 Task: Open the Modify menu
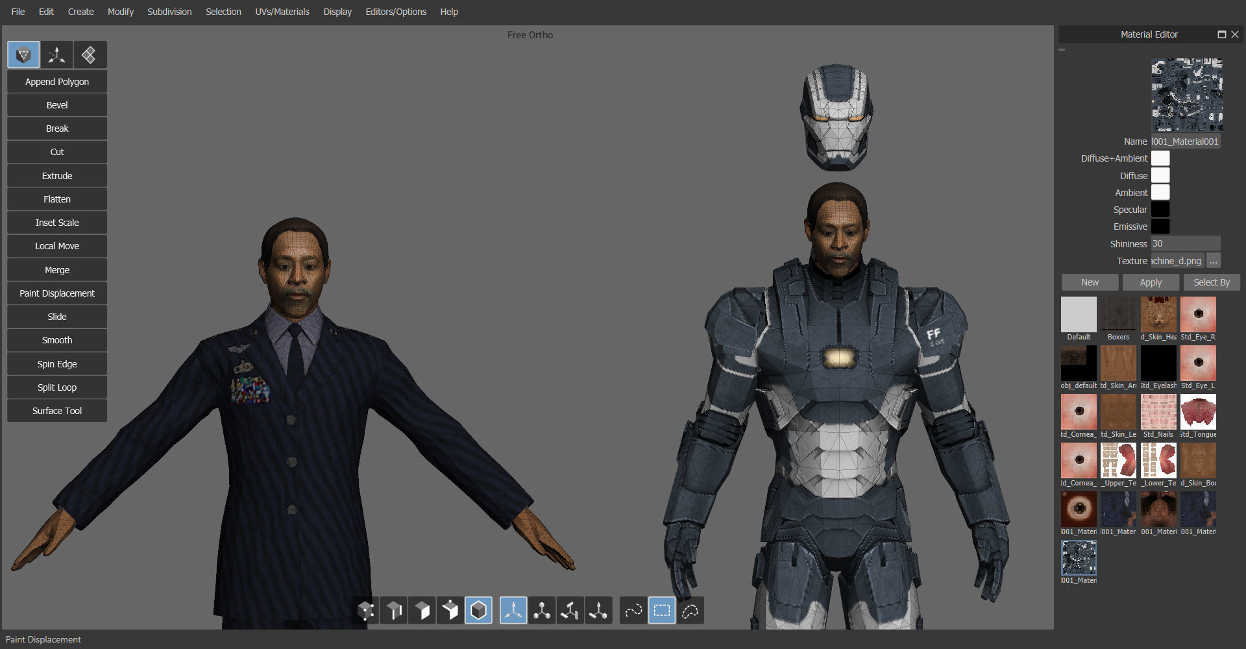(x=121, y=12)
